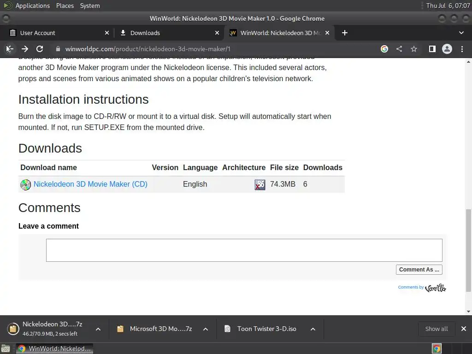Click the x86 architecture icon
Viewport: 472px width, 354px height.
coord(260,184)
